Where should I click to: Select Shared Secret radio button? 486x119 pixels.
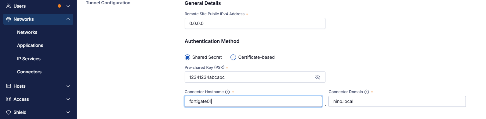point(187,57)
